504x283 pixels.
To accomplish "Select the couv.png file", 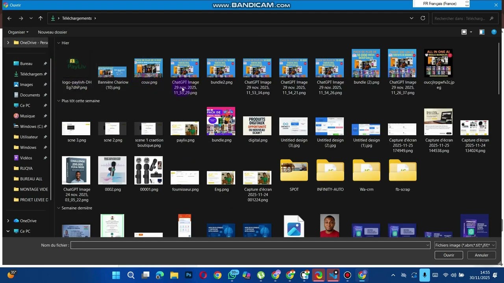I will (149, 72).
